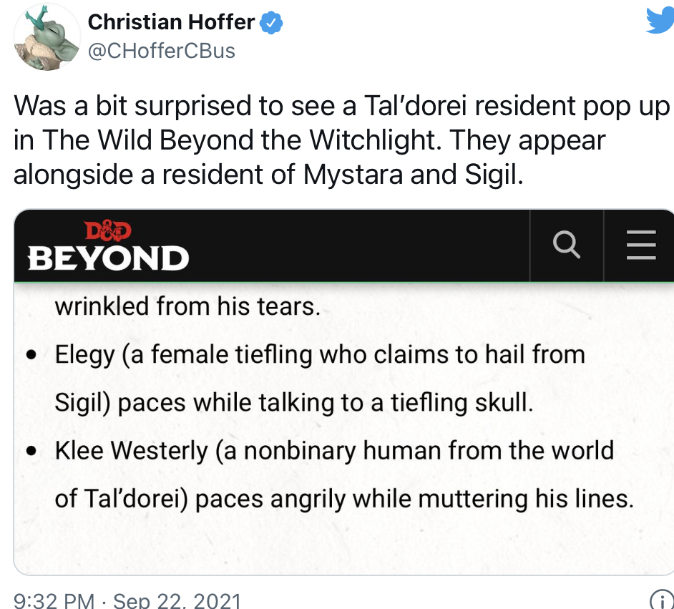674x609 pixels.
Task: Open the D&D Beyond search magnifier
Action: tap(567, 245)
